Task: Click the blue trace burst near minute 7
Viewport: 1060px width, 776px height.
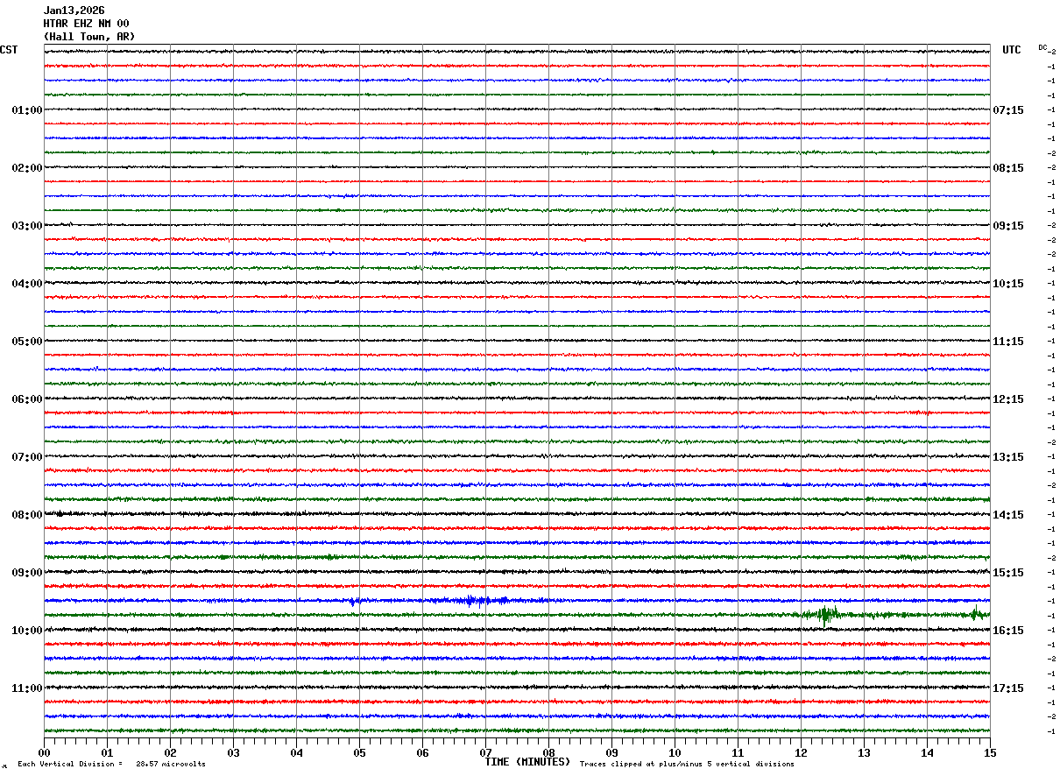Action: [x=473, y=600]
